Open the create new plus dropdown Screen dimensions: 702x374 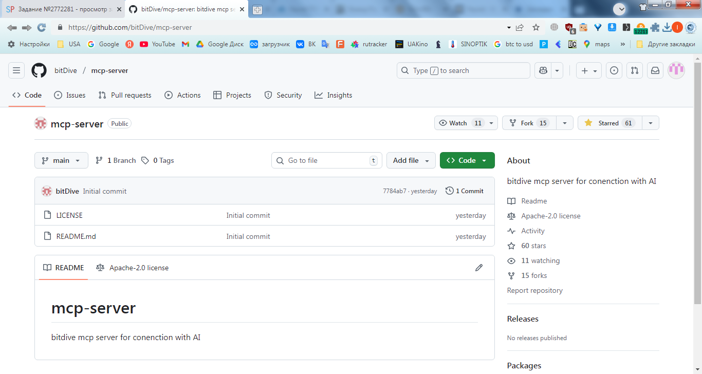coord(588,70)
